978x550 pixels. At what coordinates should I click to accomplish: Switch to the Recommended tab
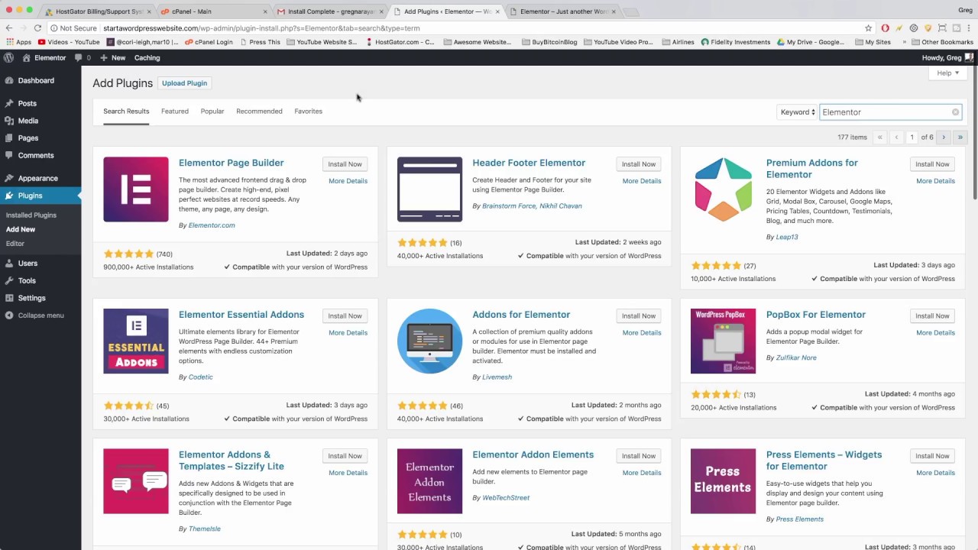(x=259, y=112)
